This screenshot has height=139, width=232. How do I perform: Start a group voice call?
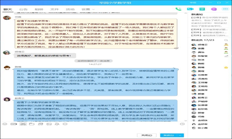pos(178,9)
